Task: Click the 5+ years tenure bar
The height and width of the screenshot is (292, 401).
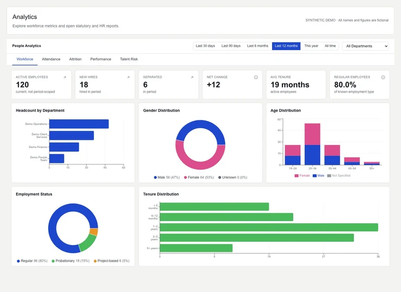Action: coord(196,248)
